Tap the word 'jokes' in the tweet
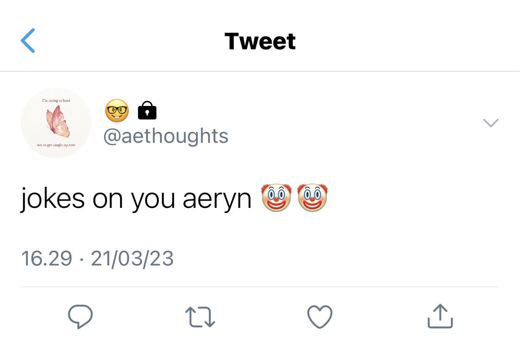 (x=52, y=200)
